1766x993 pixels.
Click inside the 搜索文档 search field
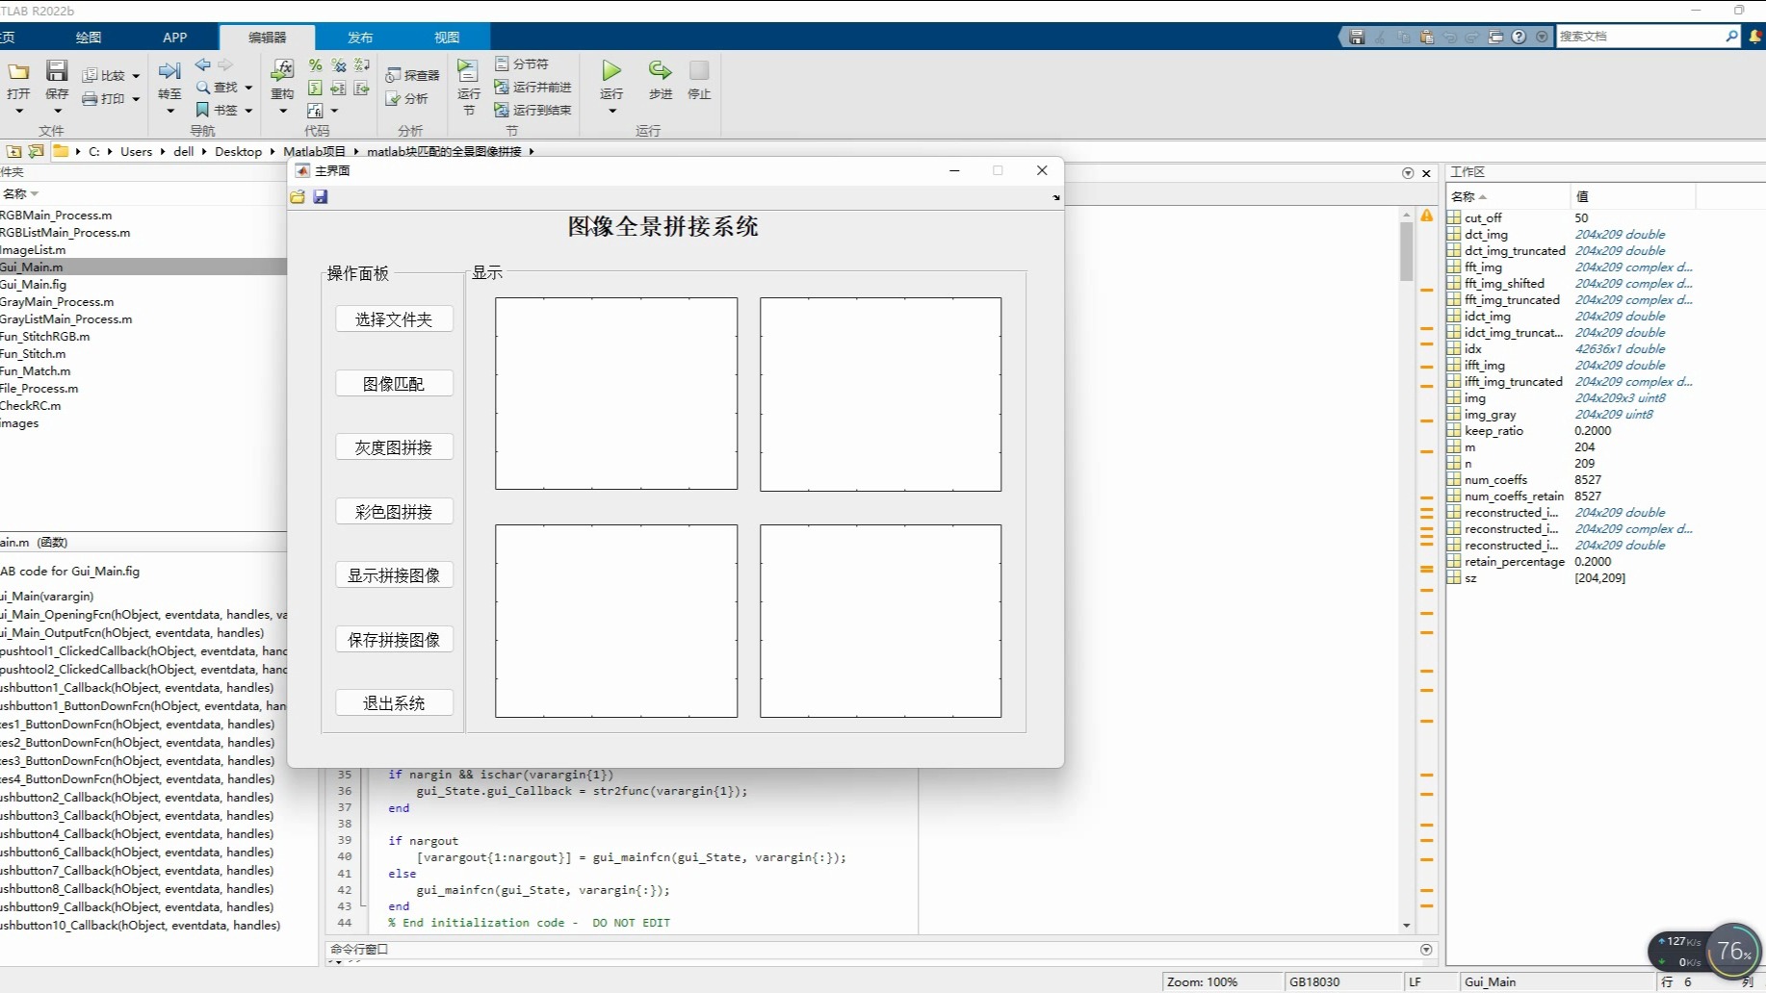[1637, 36]
